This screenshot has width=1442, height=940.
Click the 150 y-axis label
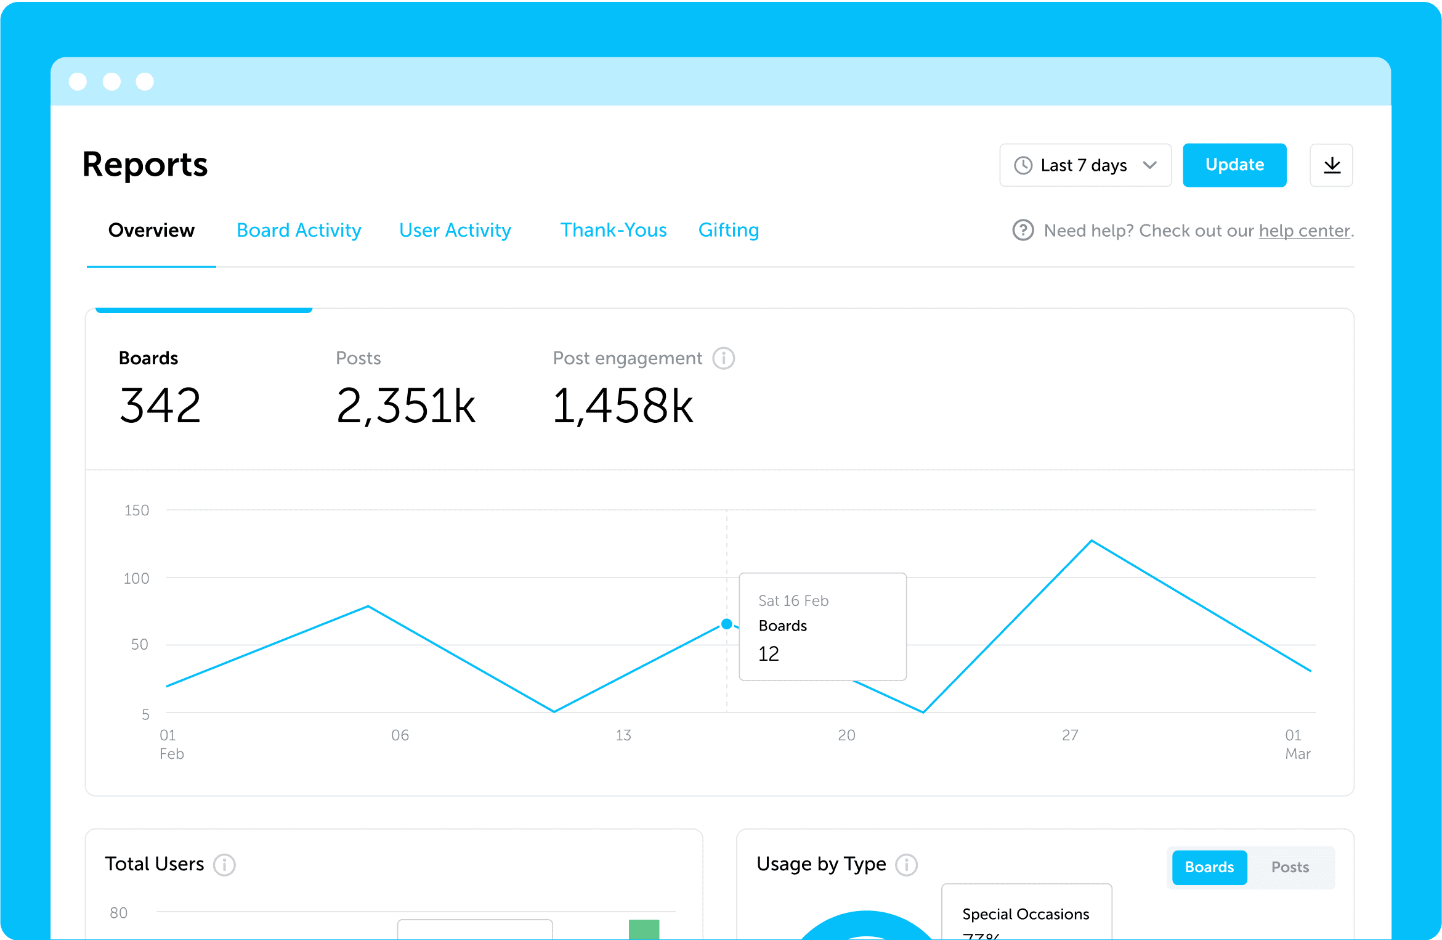(137, 510)
